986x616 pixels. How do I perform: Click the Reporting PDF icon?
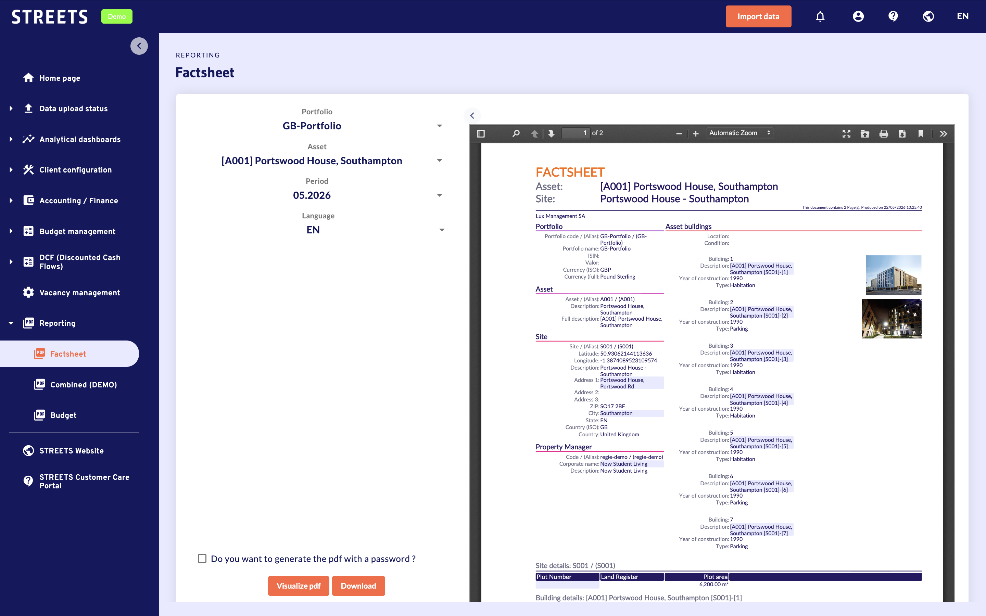click(x=28, y=323)
